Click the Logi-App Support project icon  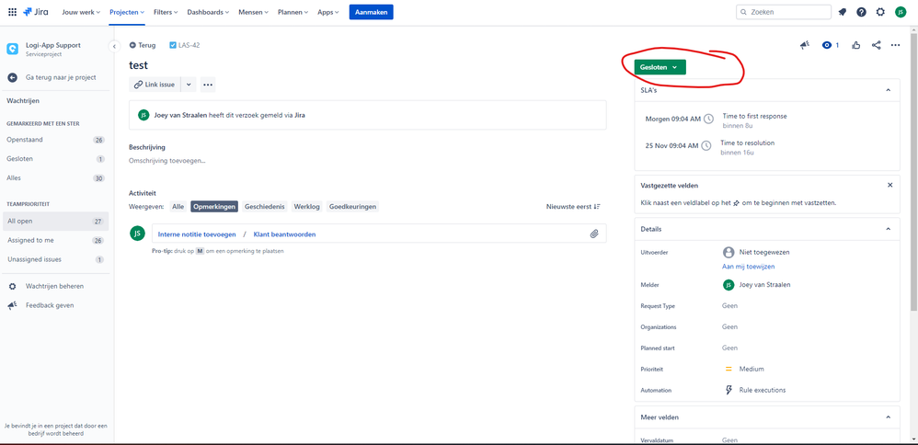click(x=12, y=49)
